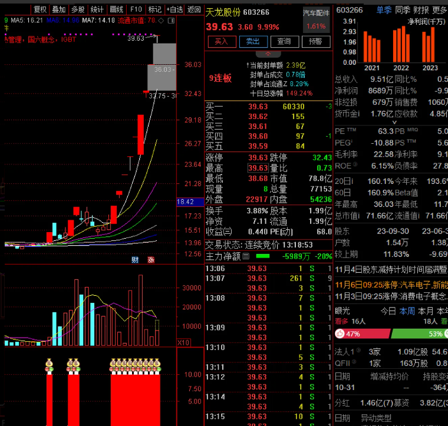
Task: Click the thumbs-up icon on the 47% bullish bar
Action: click(340, 334)
